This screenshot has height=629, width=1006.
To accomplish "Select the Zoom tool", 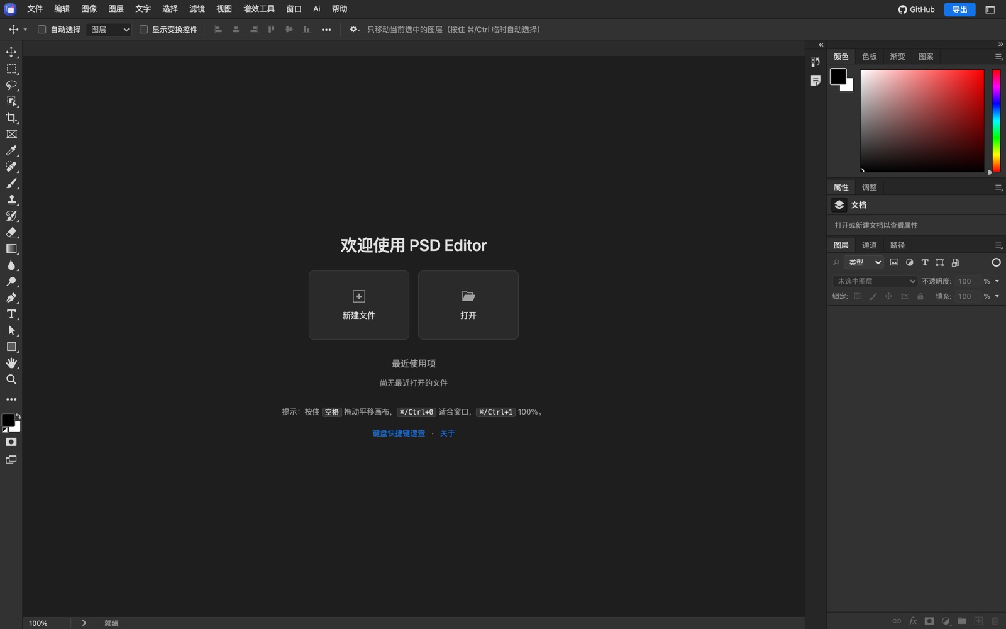I will [x=11, y=379].
